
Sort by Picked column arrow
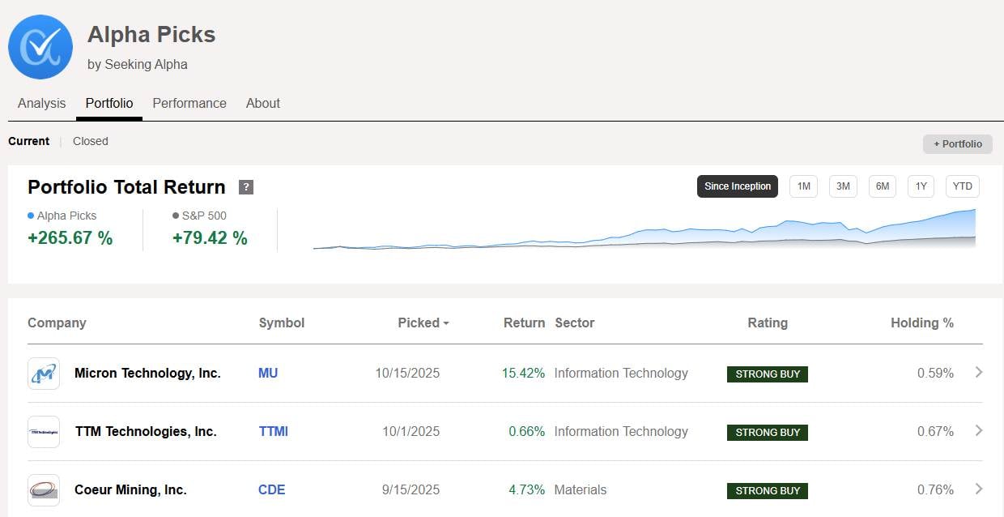(x=445, y=323)
